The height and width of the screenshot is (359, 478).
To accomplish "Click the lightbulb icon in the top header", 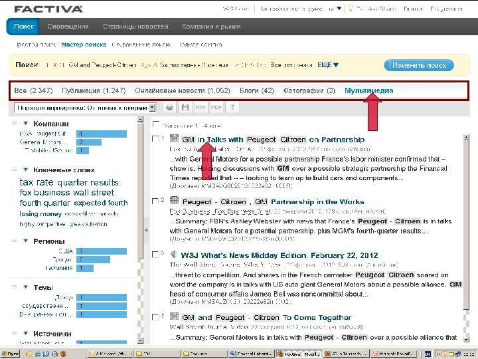I will click(x=351, y=8).
